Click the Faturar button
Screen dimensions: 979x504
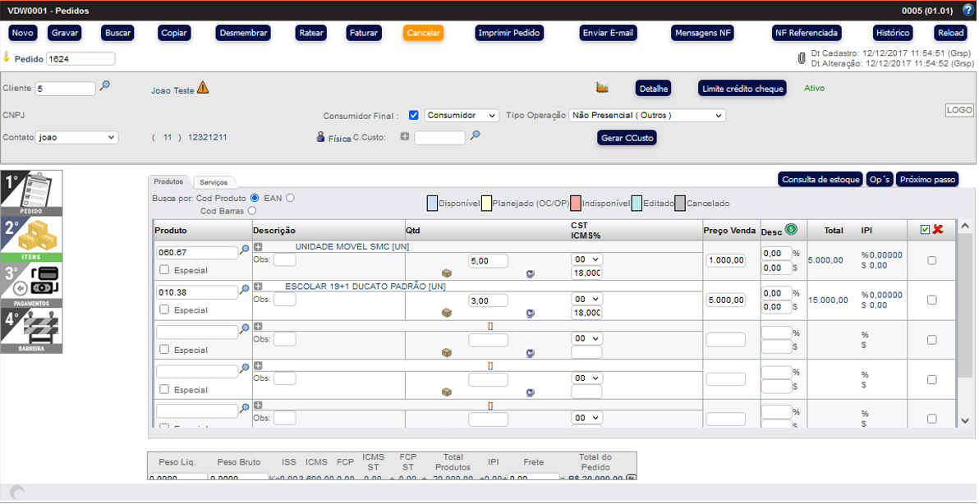coord(363,33)
